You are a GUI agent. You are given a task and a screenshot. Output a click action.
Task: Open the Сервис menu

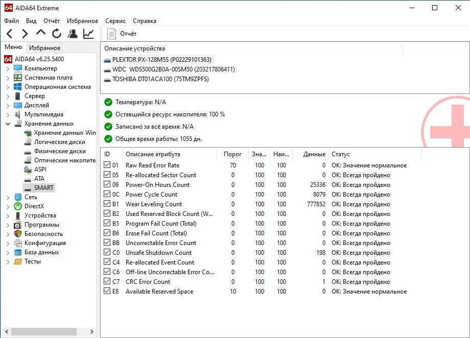(115, 20)
